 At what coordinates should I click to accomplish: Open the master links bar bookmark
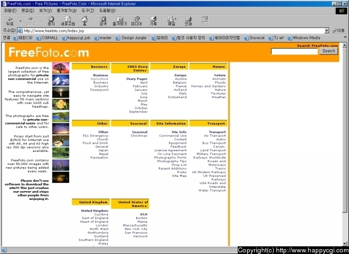103,38
